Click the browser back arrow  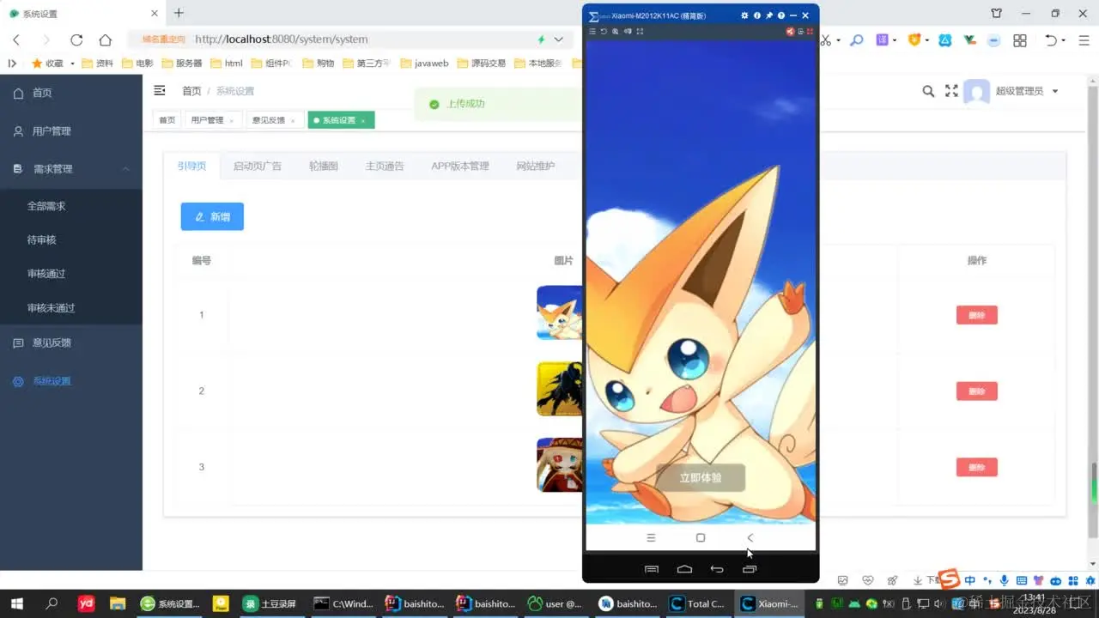pyautogui.click(x=16, y=39)
